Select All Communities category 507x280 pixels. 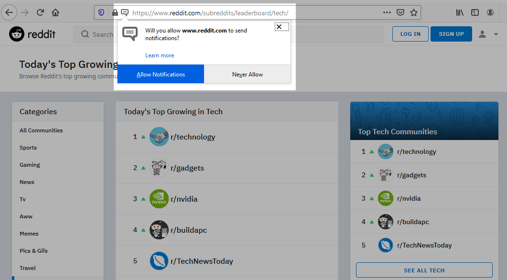[41, 130]
